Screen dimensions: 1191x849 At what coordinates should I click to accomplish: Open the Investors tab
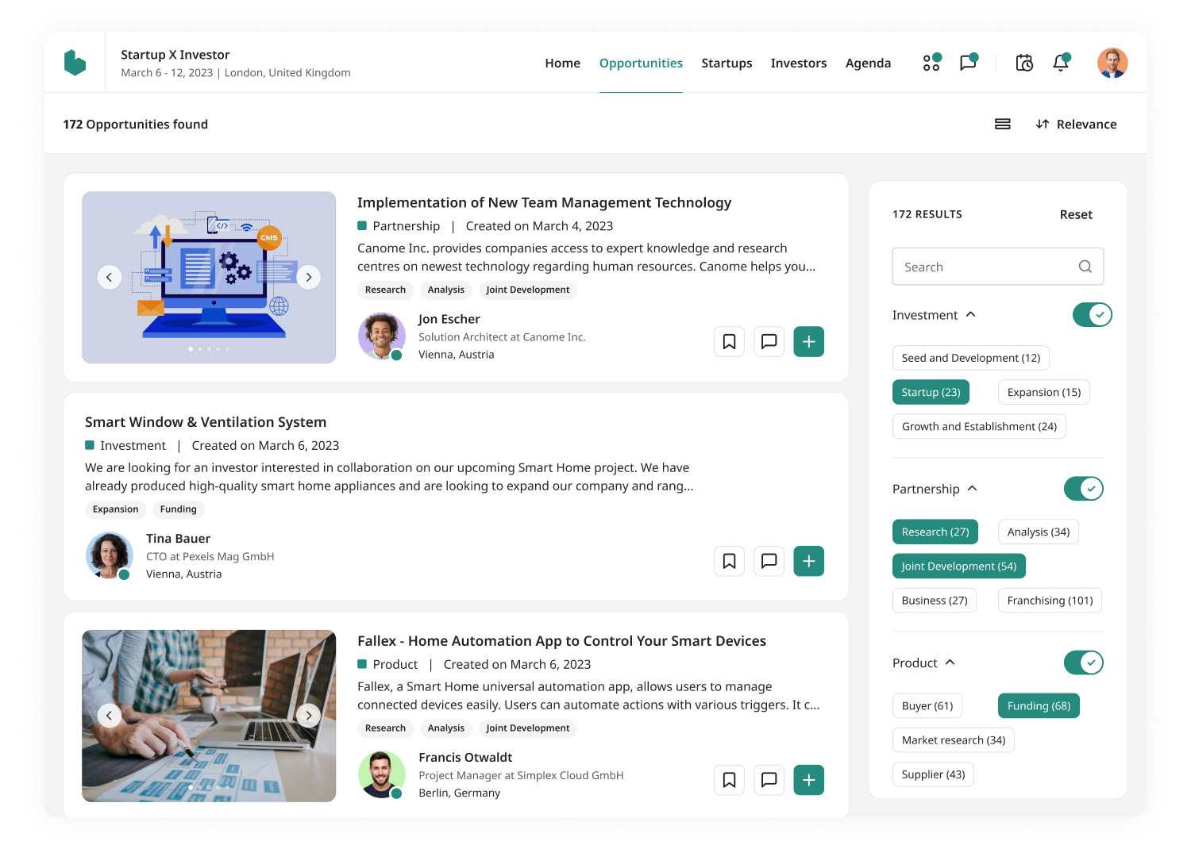(799, 63)
